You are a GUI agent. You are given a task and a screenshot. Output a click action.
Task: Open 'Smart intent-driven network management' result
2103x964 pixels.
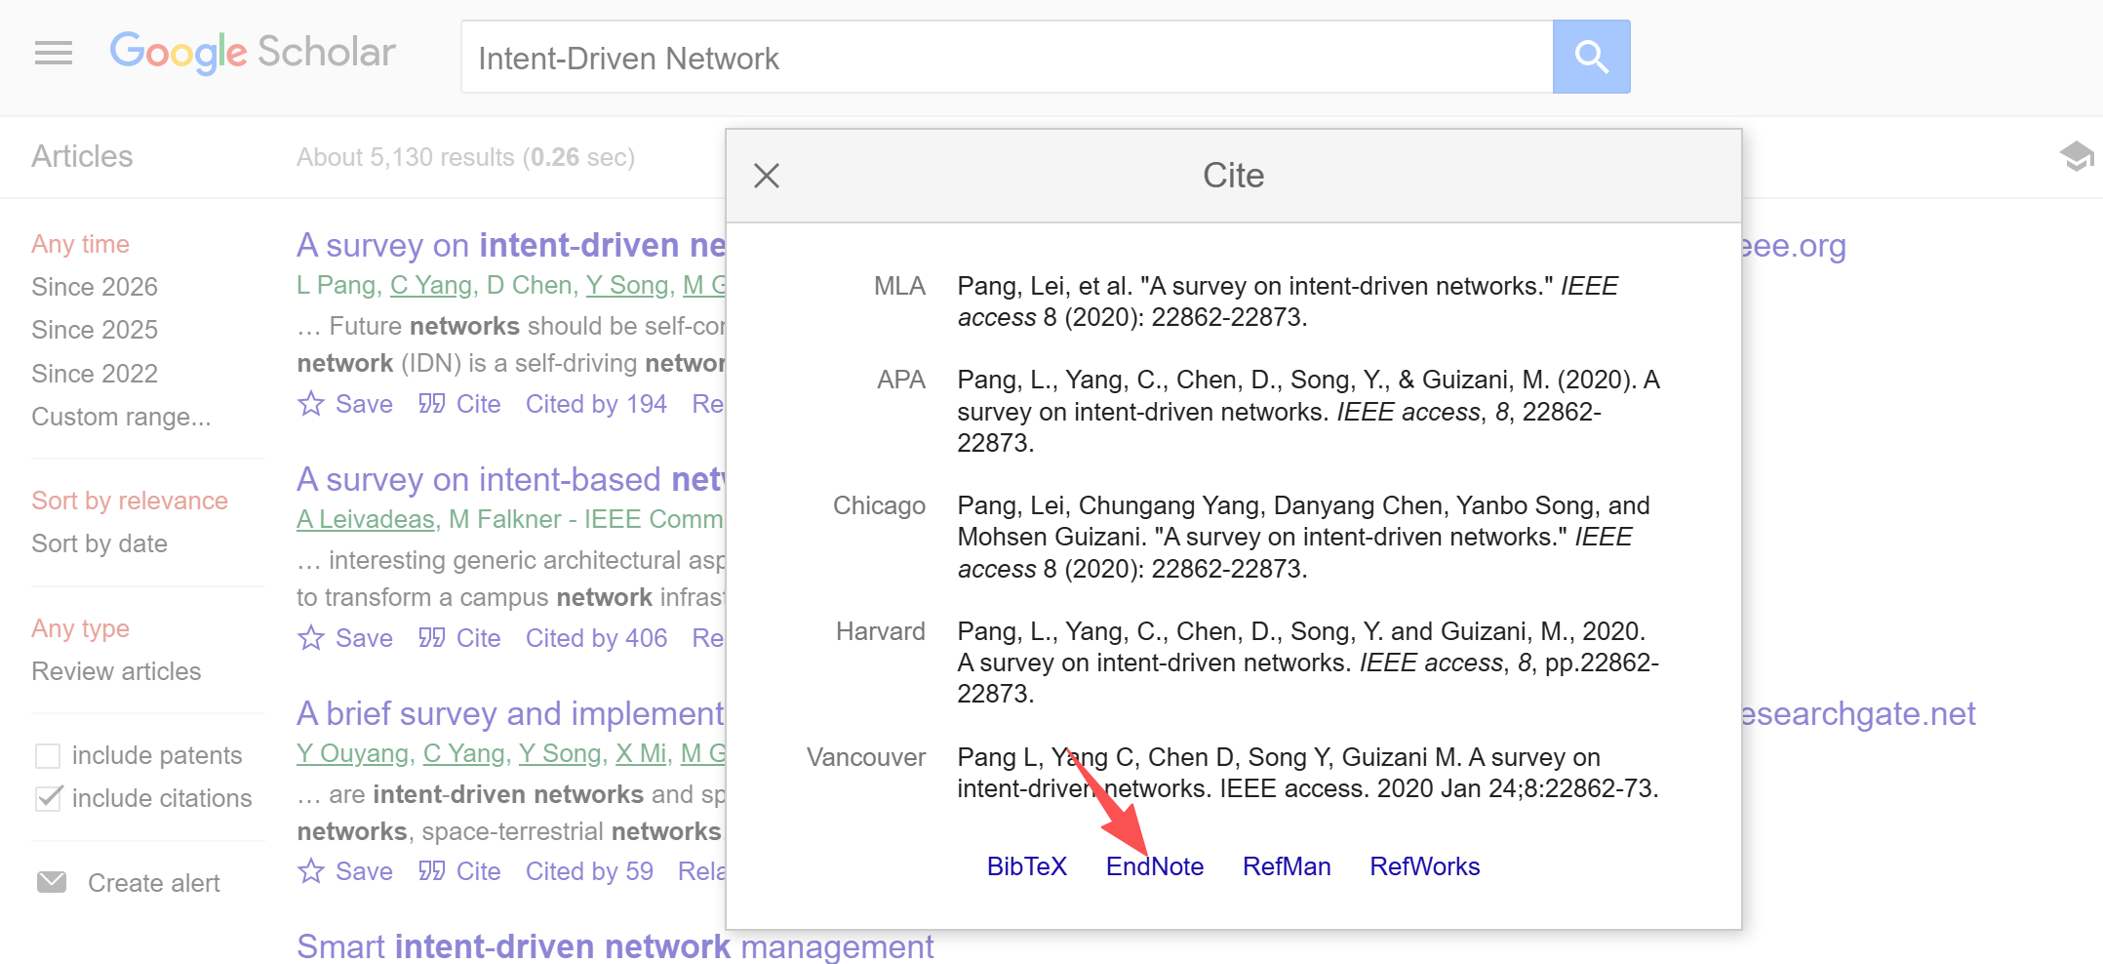click(615, 946)
